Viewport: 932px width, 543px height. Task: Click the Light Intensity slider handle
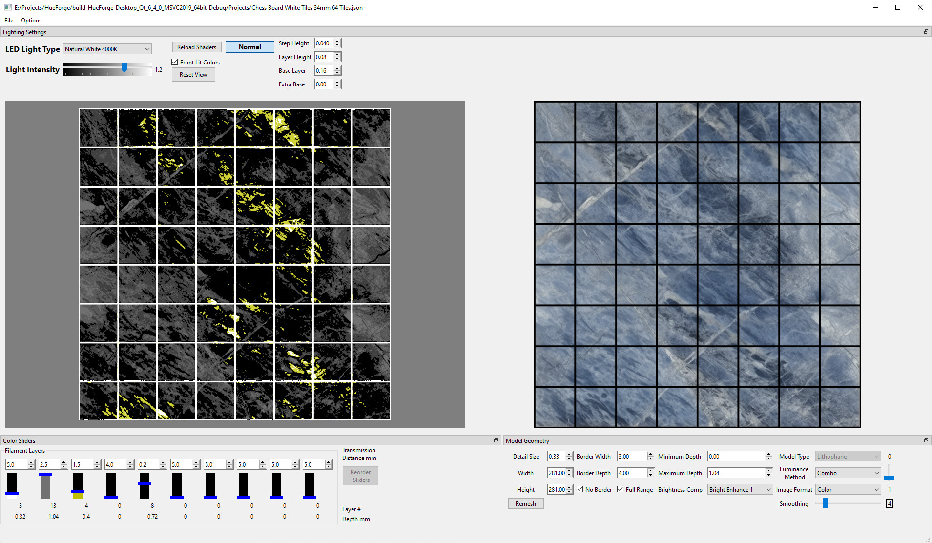(124, 68)
